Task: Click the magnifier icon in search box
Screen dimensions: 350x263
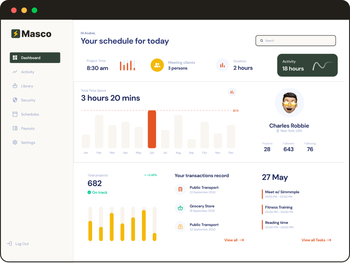Action: point(262,41)
